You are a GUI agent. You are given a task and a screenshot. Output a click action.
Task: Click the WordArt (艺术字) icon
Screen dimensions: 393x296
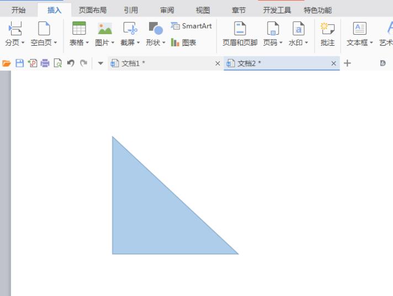389,28
